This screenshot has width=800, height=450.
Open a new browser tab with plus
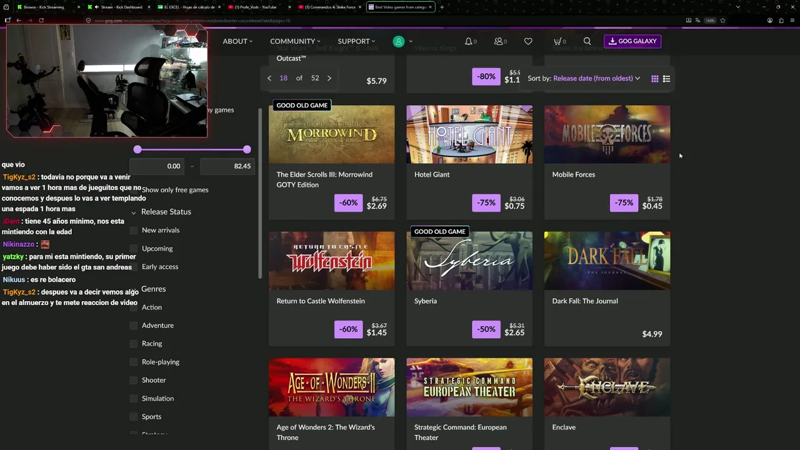point(442,7)
